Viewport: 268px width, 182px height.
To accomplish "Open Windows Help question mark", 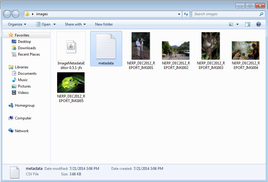I will click(x=258, y=24).
